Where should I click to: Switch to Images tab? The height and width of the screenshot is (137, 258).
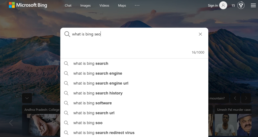pos(85,6)
